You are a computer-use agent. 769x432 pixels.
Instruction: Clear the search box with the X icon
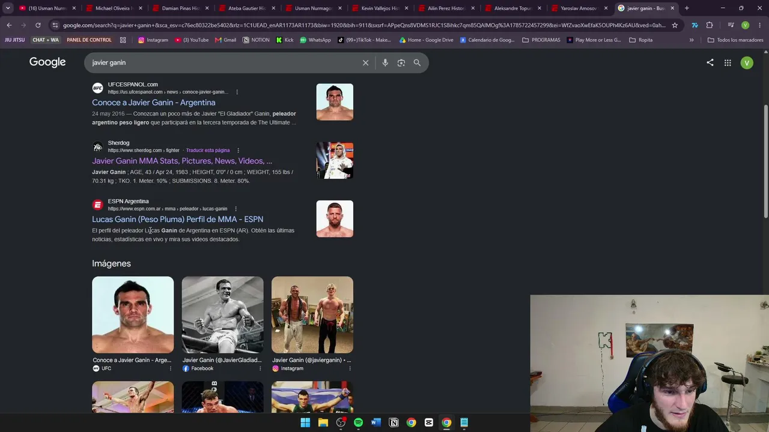pos(365,62)
